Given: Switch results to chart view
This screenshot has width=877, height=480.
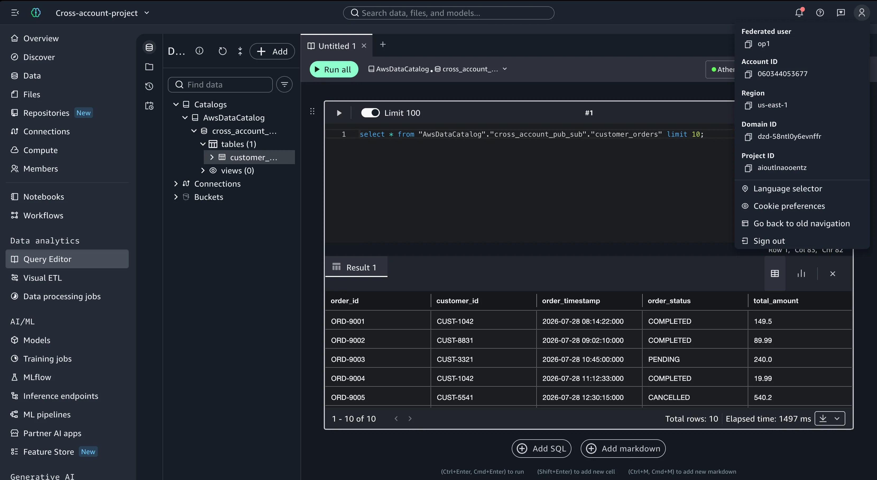Looking at the screenshot, I should (x=801, y=274).
